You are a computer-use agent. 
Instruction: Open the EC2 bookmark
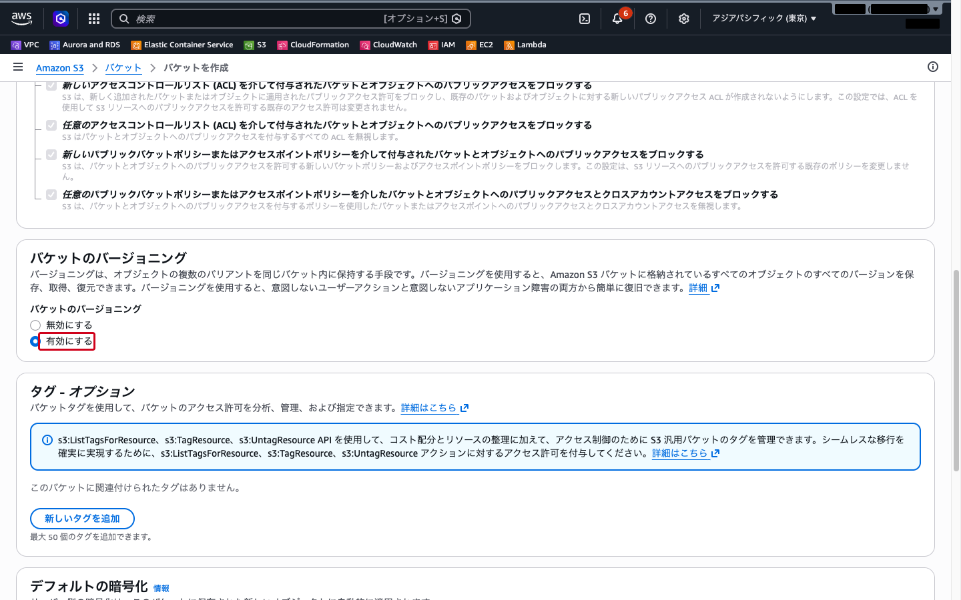(x=480, y=45)
